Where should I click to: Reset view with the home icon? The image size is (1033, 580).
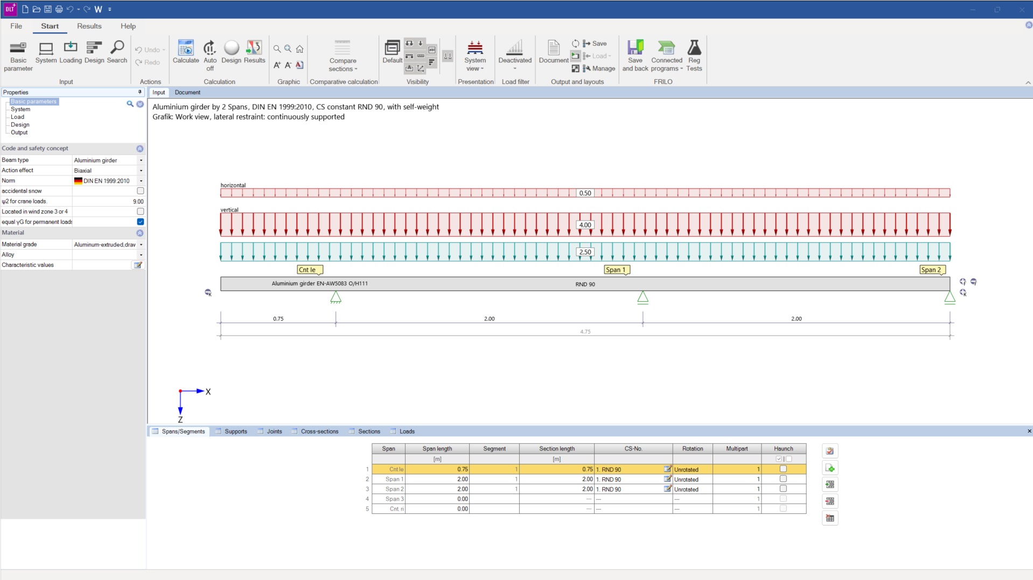click(x=299, y=49)
